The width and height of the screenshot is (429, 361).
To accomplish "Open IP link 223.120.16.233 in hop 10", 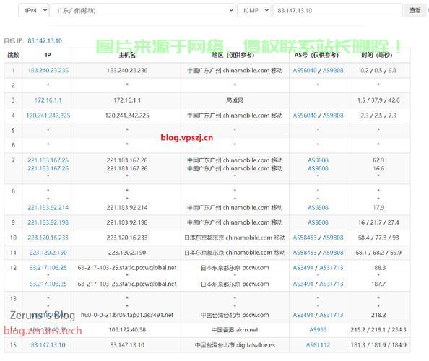I will tap(48, 238).
